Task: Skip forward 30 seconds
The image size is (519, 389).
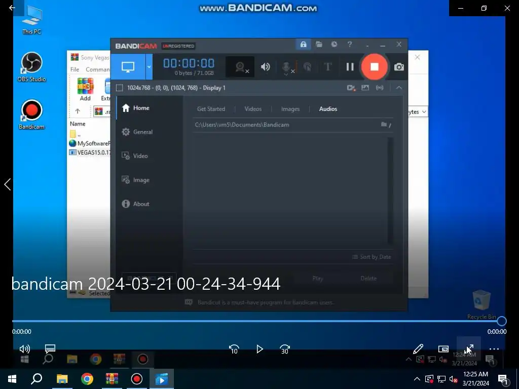Action: pos(285,349)
